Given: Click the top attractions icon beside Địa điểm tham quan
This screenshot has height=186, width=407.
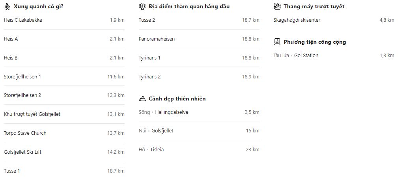Looking at the screenshot, I should click(x=142, y=7).
